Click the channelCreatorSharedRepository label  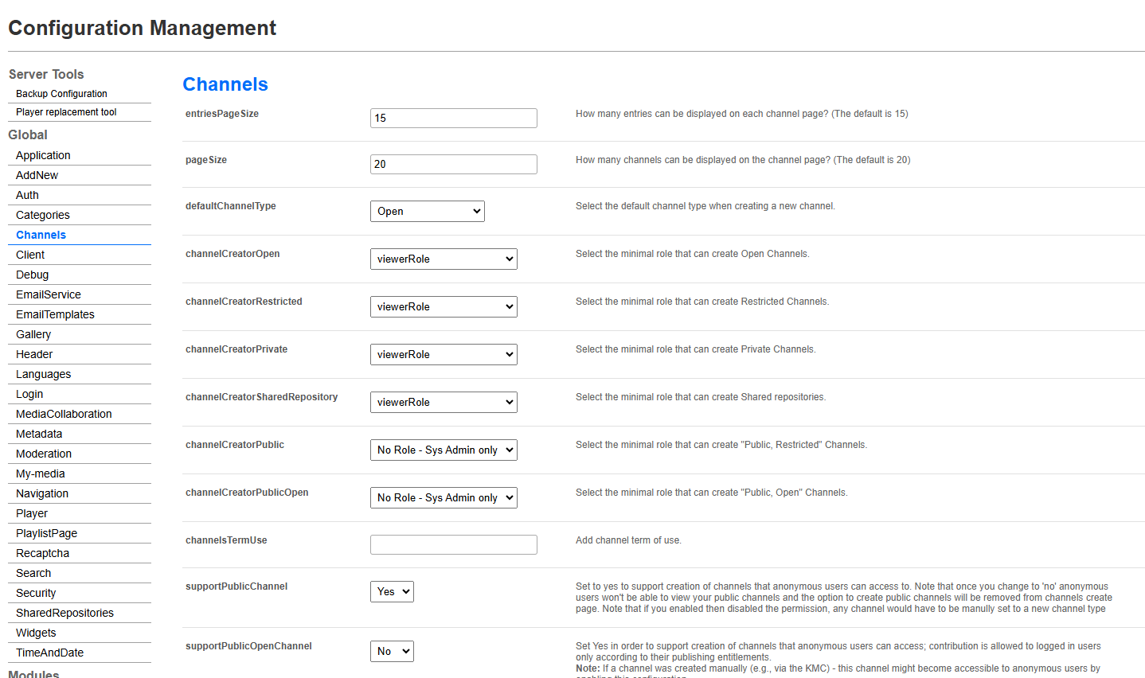point(262,397)
